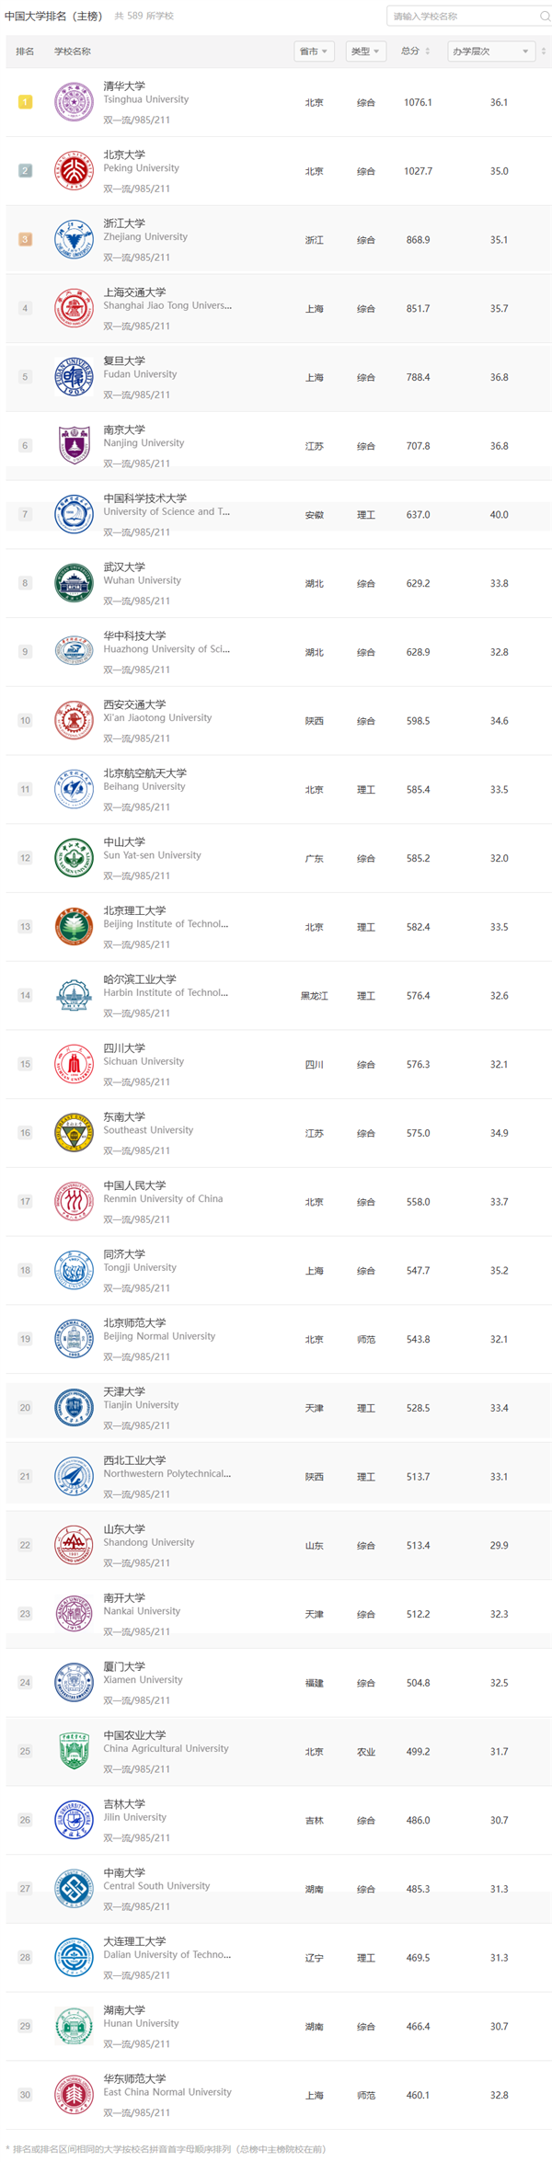Click the Fudan University logo
Image resolution: width=552 pixels, height=2162 pixels.
tap(74, 377)
